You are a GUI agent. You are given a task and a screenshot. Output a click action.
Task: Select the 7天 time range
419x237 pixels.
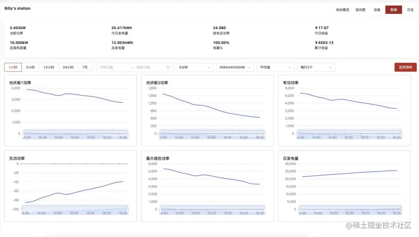tap(85, 67)
